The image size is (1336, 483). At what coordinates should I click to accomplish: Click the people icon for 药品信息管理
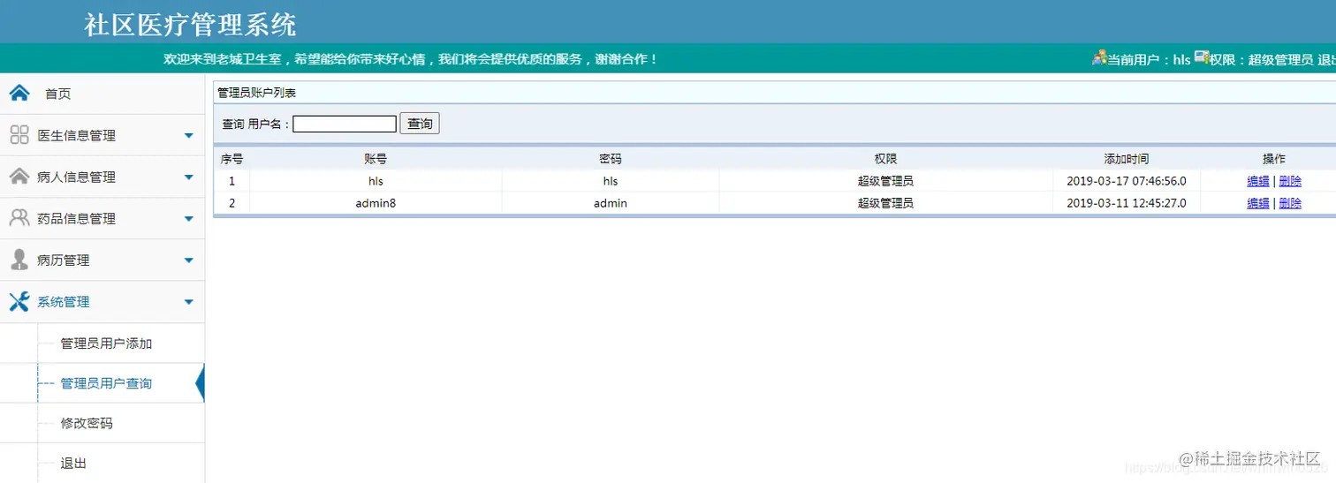pos(19,217)
